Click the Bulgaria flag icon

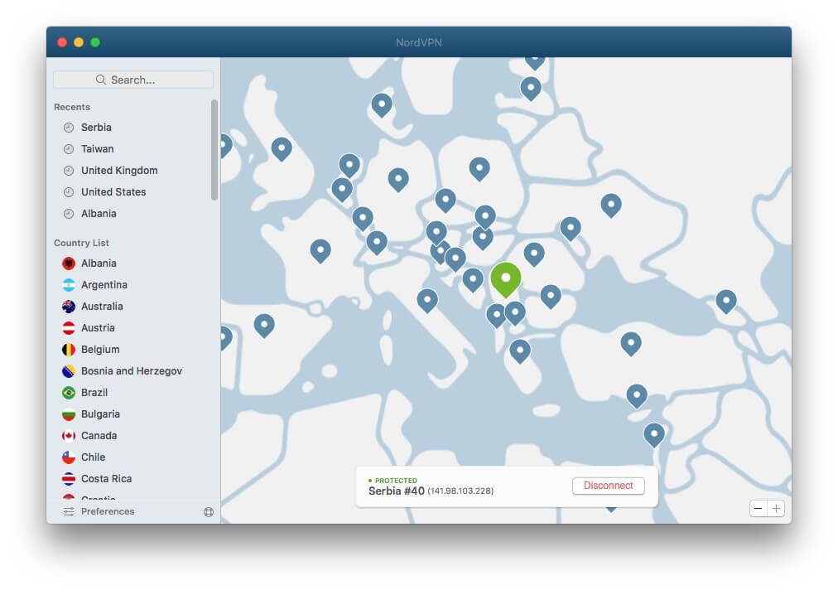69,414
